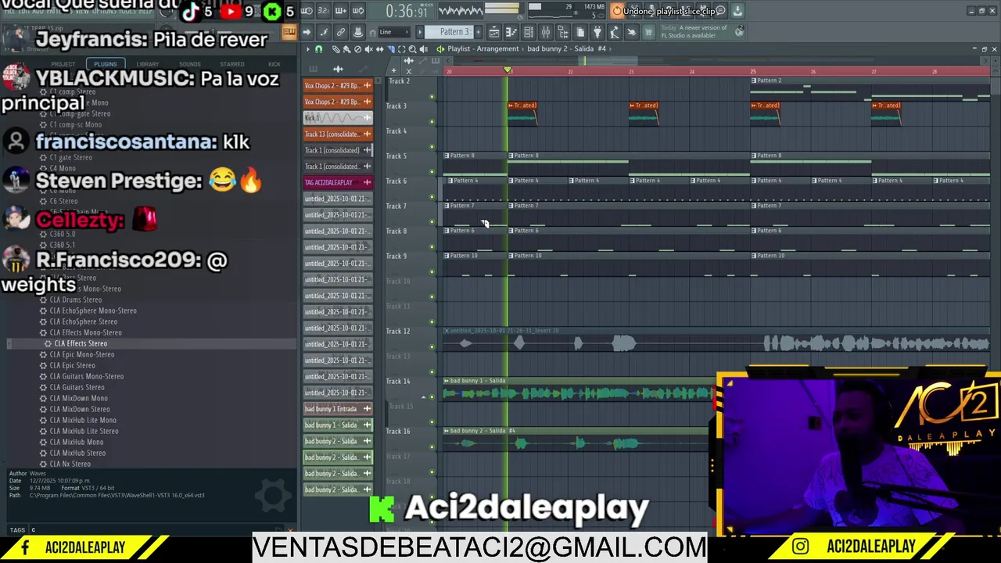
Task: Show pattern clips in the picker panel
Action: point(313,69)
